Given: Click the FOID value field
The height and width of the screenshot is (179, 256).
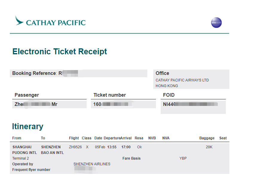Looking at the screenshot, I should tap(193, 107).
